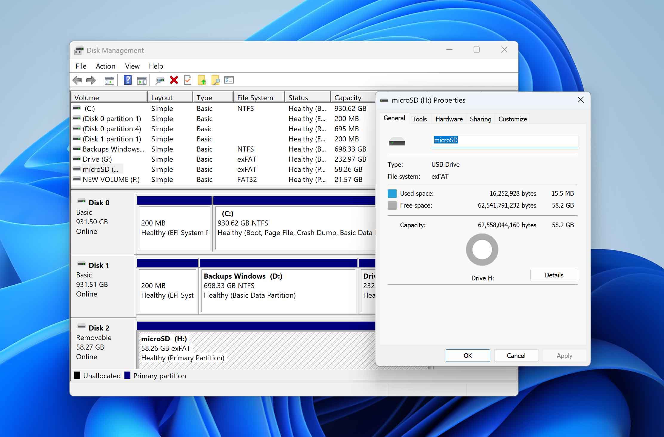Click the OK button in Properties
The height and width of the screenshot is (437, 664).
pos(468,356)
